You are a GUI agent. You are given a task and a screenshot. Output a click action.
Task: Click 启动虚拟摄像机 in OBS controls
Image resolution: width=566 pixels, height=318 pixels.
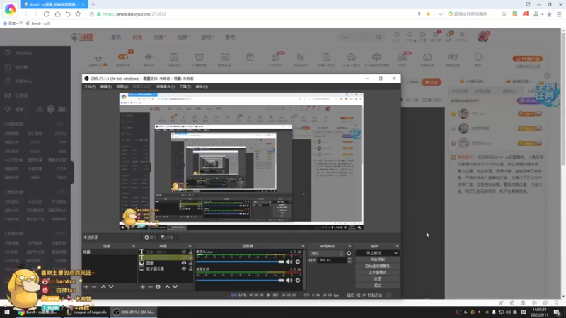point(377,266)
